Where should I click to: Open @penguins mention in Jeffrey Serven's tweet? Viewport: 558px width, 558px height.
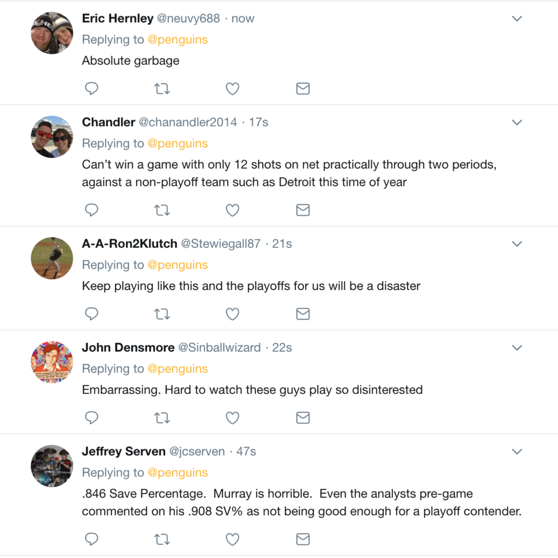[x=178, y=472]
